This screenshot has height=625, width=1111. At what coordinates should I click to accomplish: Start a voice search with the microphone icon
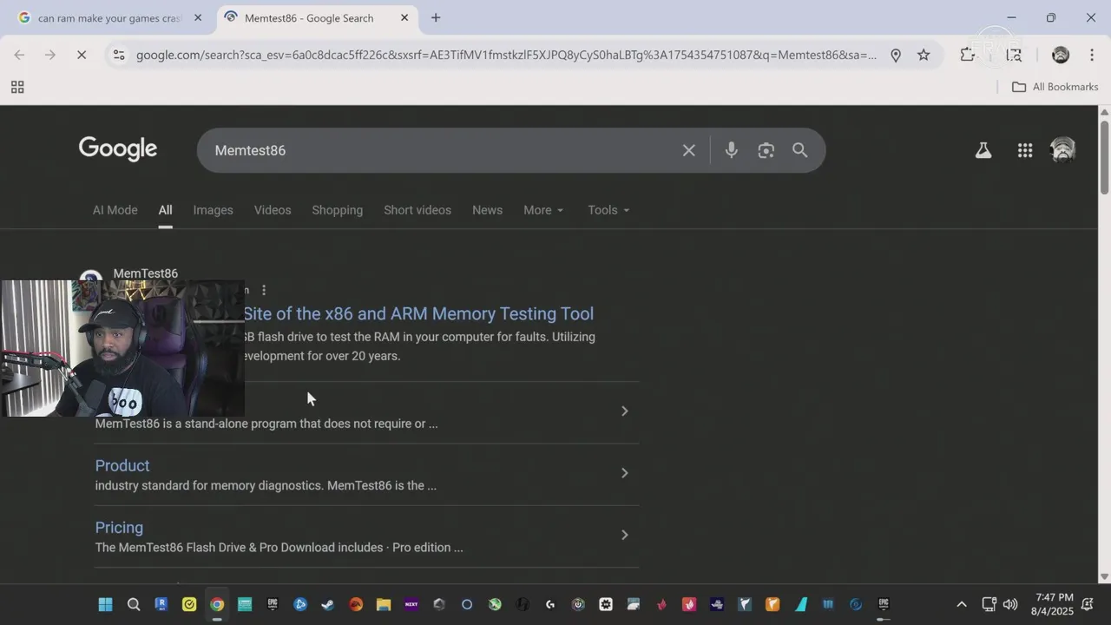coord(731,150)
